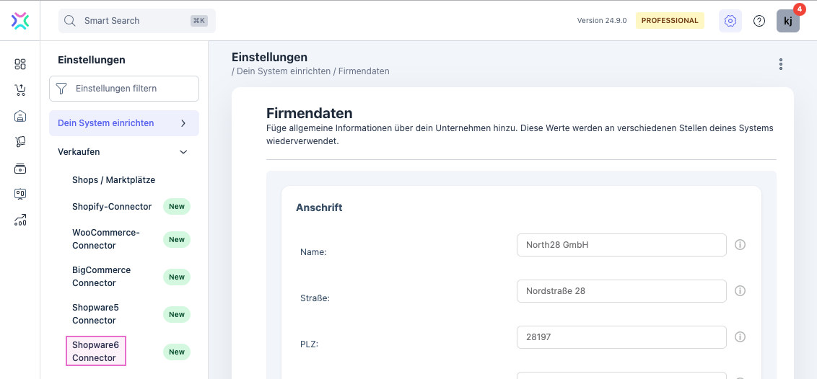Open the help question mark icon

click(x=759, y=21)
